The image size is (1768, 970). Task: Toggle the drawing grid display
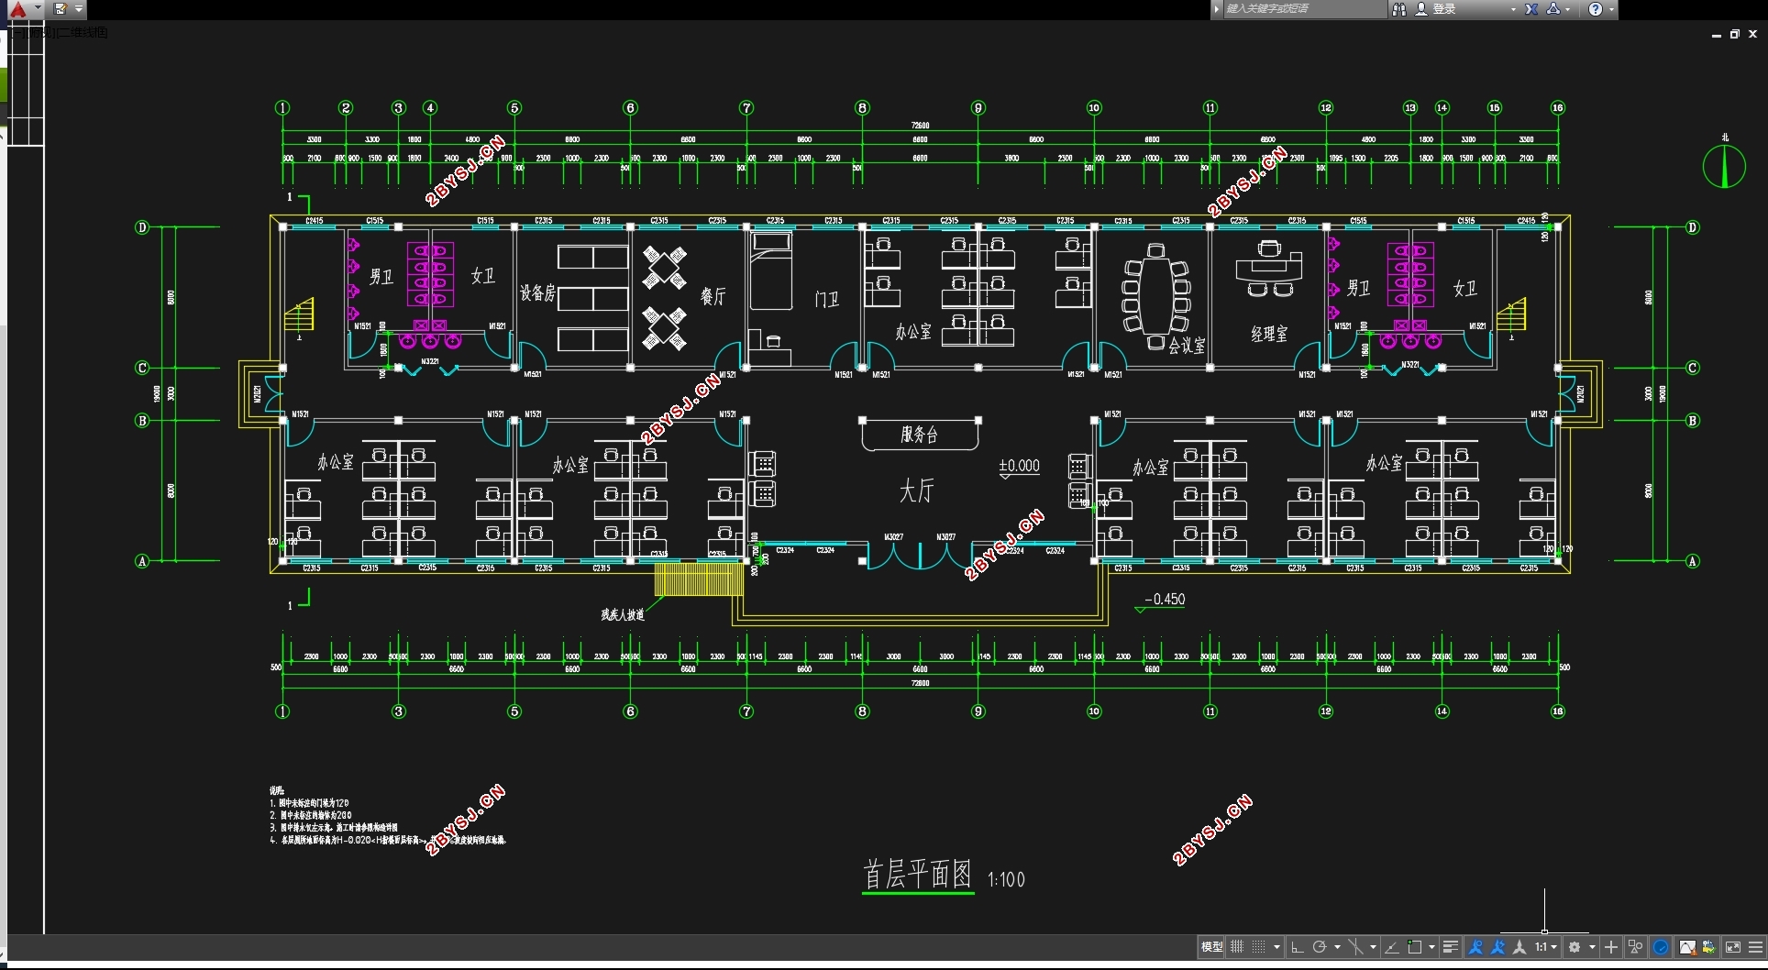(x=1237, y=947)
